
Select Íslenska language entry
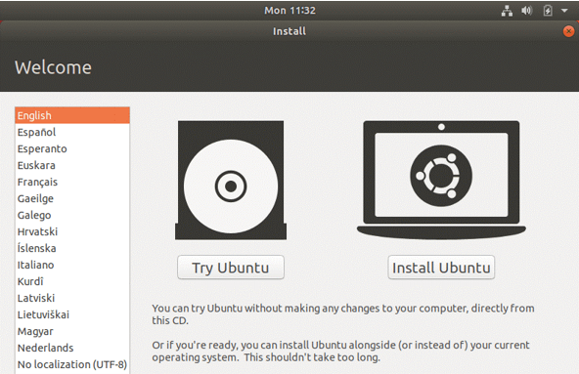click(72, 248)
